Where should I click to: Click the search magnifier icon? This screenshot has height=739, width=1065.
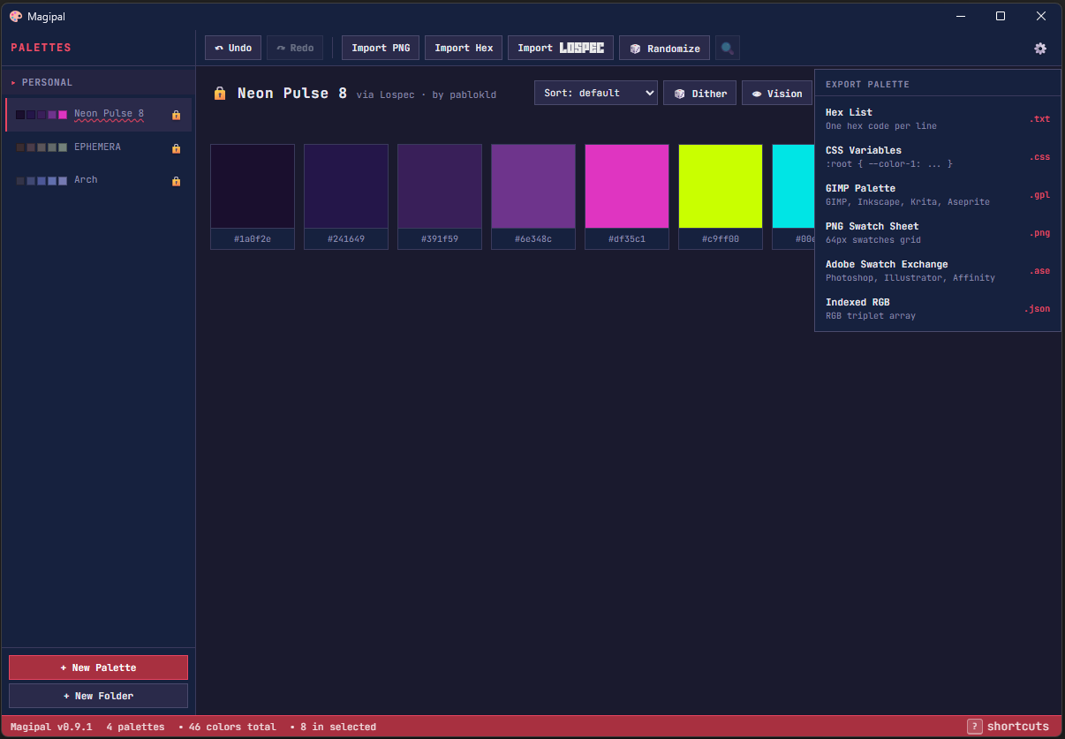pyautogui.click(x=728, y=49)
